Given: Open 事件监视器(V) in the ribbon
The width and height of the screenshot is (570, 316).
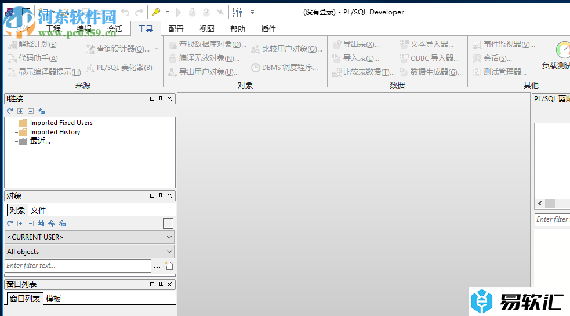Looking at the screenshot, I should pyautogui.click(x=504, y=44).
